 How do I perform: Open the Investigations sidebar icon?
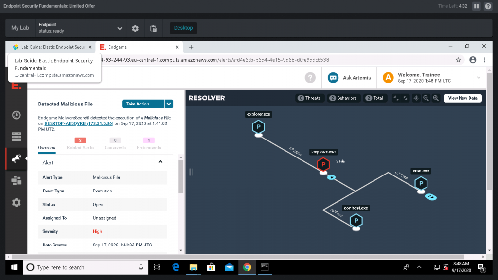[x=16, y=181]
